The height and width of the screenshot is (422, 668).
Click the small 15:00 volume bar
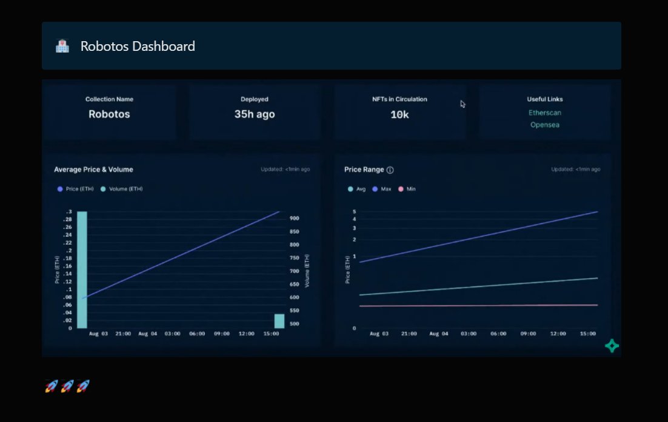tap(279, 321)
